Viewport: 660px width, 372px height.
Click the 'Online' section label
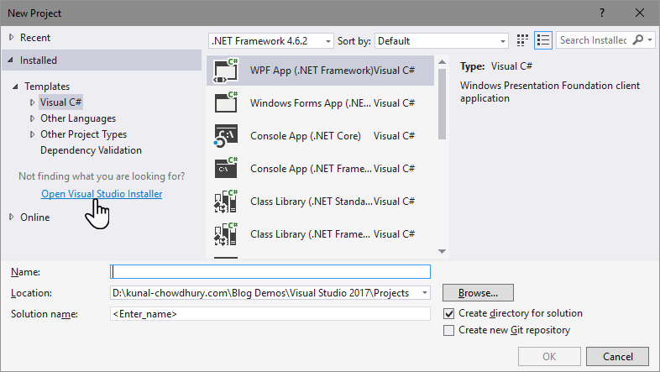[x=35, y=217]
